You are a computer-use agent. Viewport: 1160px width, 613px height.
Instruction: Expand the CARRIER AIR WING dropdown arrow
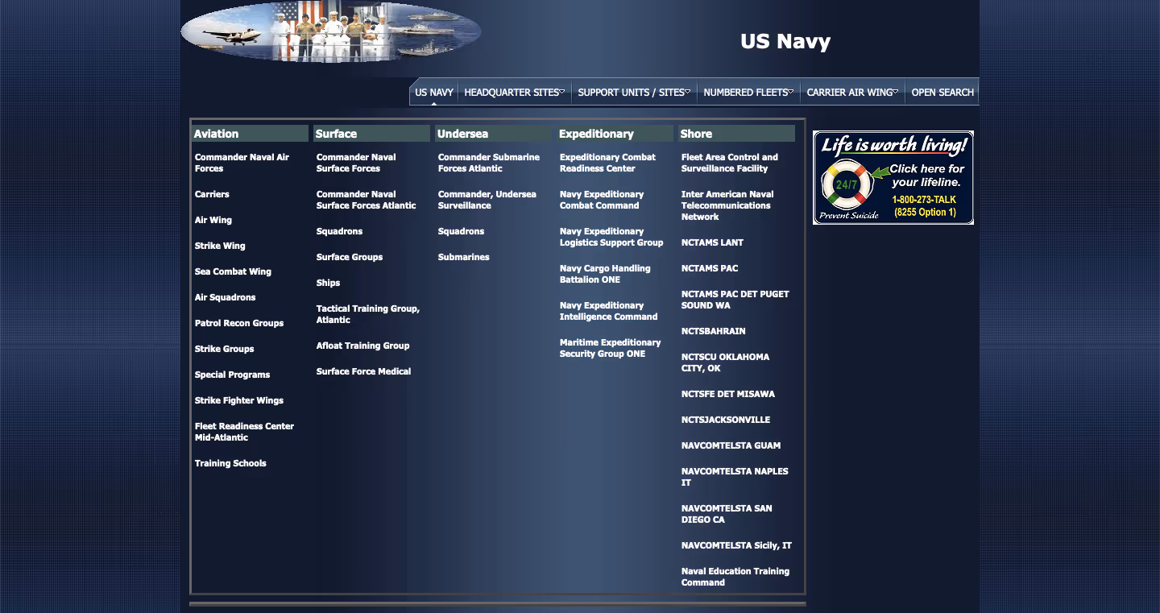tap(896, 92)
